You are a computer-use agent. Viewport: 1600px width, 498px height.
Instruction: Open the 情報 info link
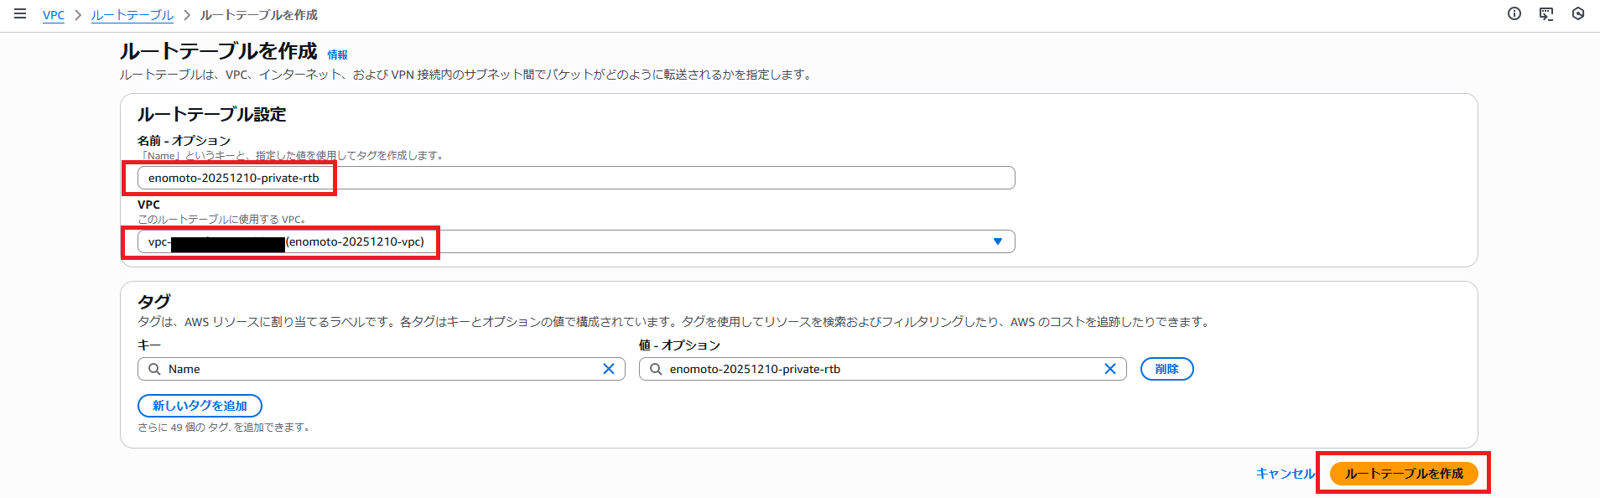[337, 54]
